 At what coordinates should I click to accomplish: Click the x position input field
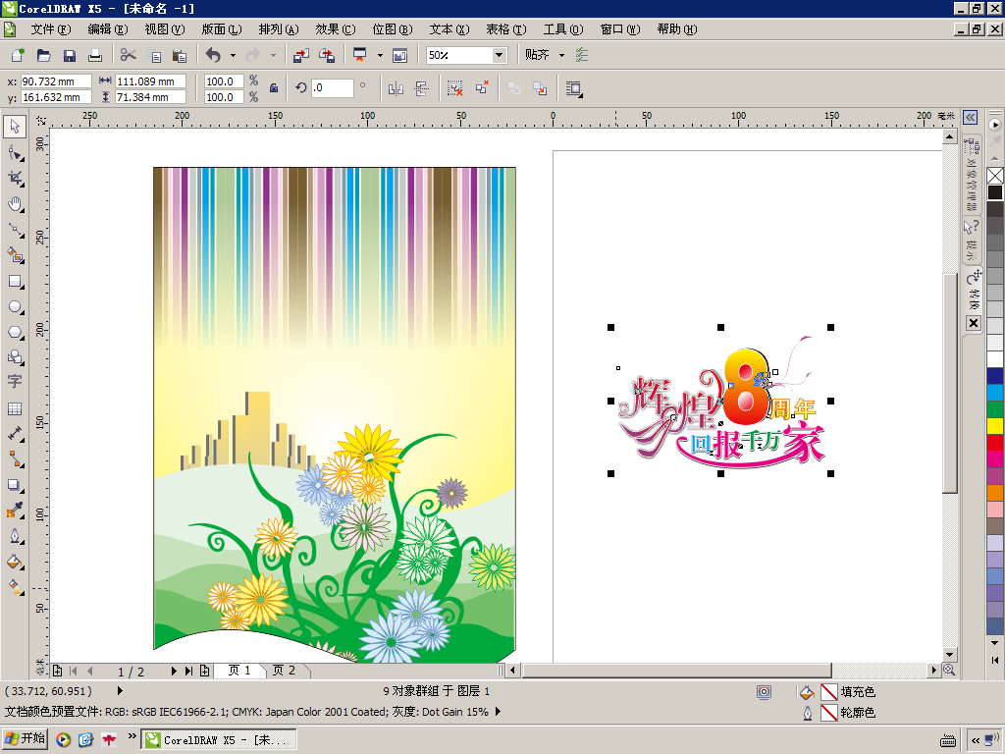tap(56, 81)
